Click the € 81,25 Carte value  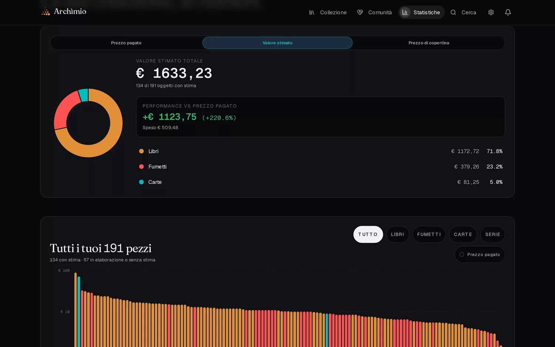(x=468, y=182)
